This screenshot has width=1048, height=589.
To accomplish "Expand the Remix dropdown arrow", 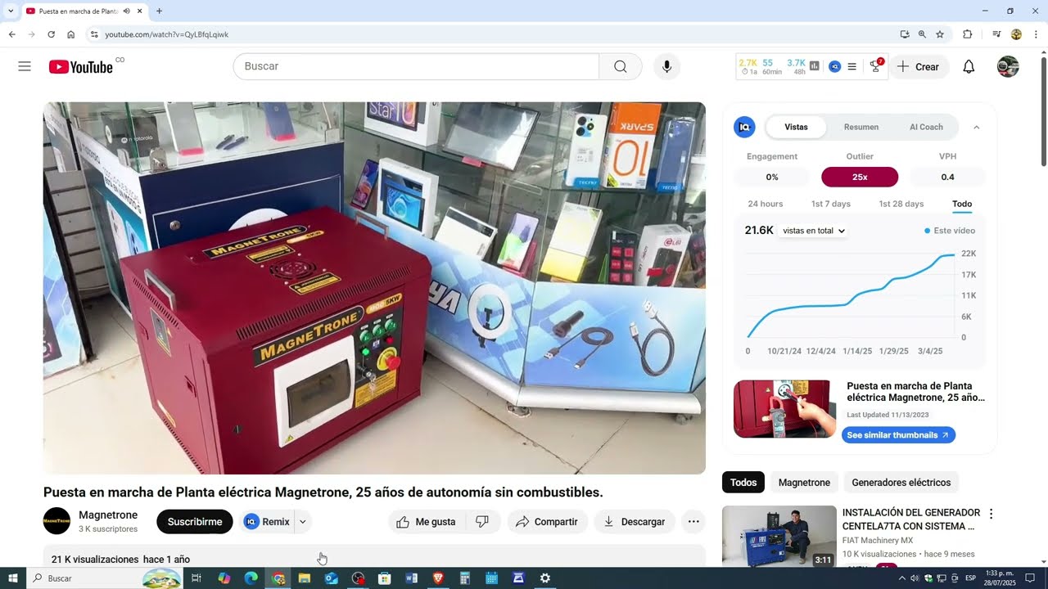I will [x=303, y=522].
